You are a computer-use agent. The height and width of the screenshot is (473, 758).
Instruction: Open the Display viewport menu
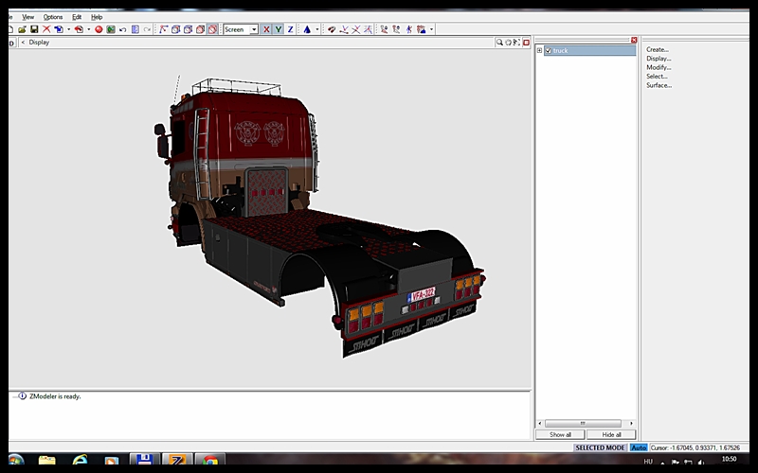(x=39, y=43)
